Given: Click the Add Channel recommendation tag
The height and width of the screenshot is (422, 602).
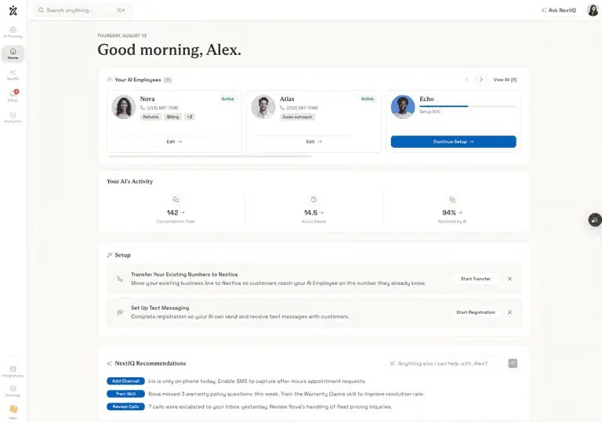Looking at the screenshot, I should [x=125, y=381].
